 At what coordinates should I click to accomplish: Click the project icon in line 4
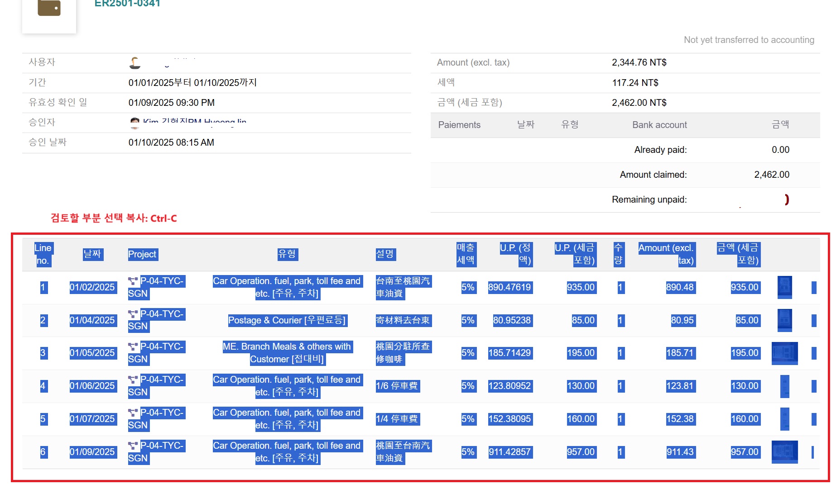133,380
